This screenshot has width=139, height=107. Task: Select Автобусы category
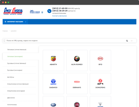pyautogui.click(x=11, y=77)
